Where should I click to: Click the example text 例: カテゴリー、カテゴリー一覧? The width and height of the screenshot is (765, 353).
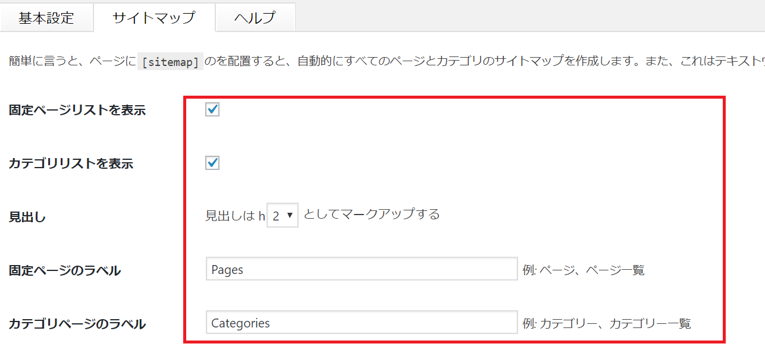click(x=607, y=324)
